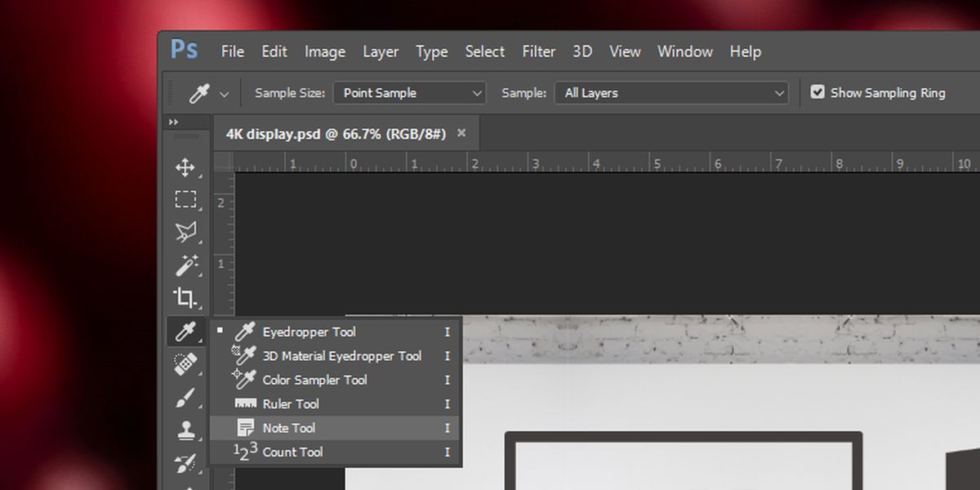
Task: Select the Polygonal Lasso tool
Action: pos(185,232)
